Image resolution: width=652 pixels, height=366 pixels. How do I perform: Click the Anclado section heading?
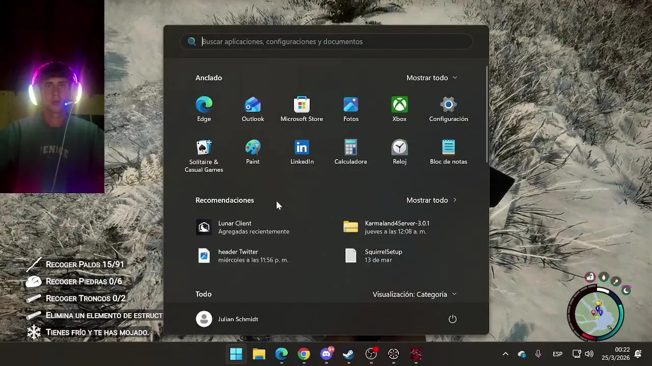[209, 78]
